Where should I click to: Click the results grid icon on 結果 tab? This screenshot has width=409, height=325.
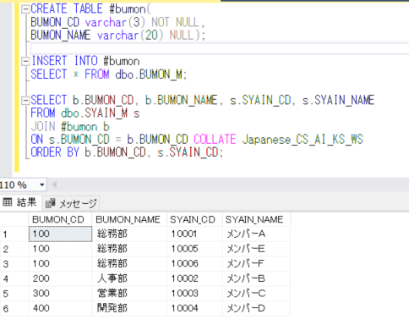click(x=8, y=202)
